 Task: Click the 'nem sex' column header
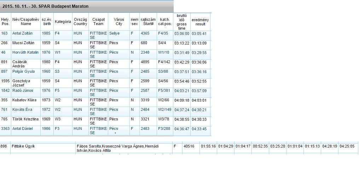(135, 22)
